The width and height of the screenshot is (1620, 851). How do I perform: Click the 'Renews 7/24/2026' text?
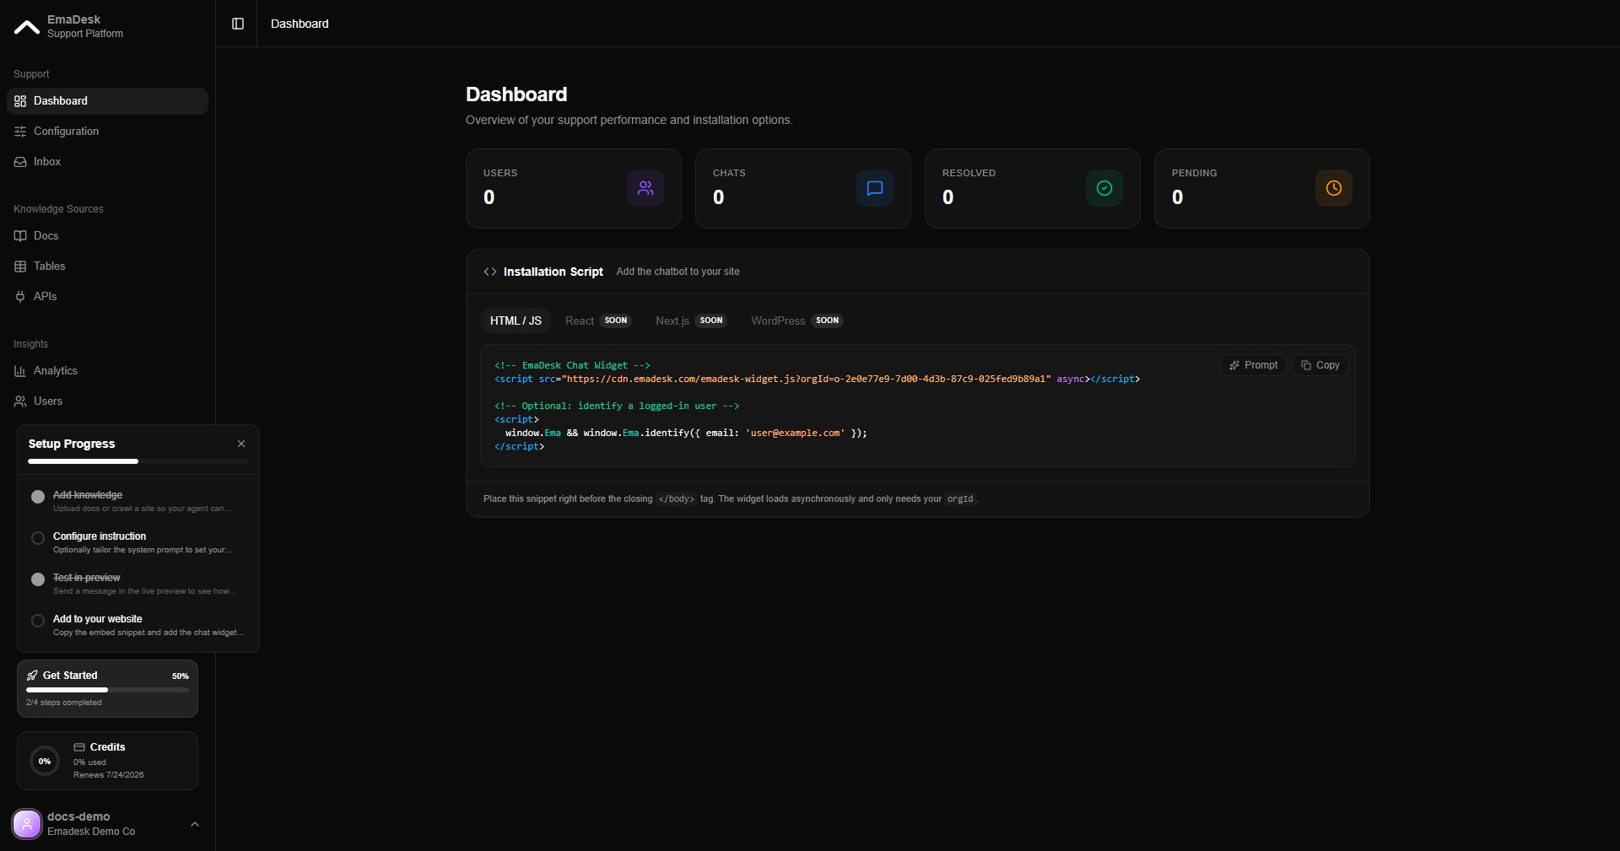pos(109,775)
